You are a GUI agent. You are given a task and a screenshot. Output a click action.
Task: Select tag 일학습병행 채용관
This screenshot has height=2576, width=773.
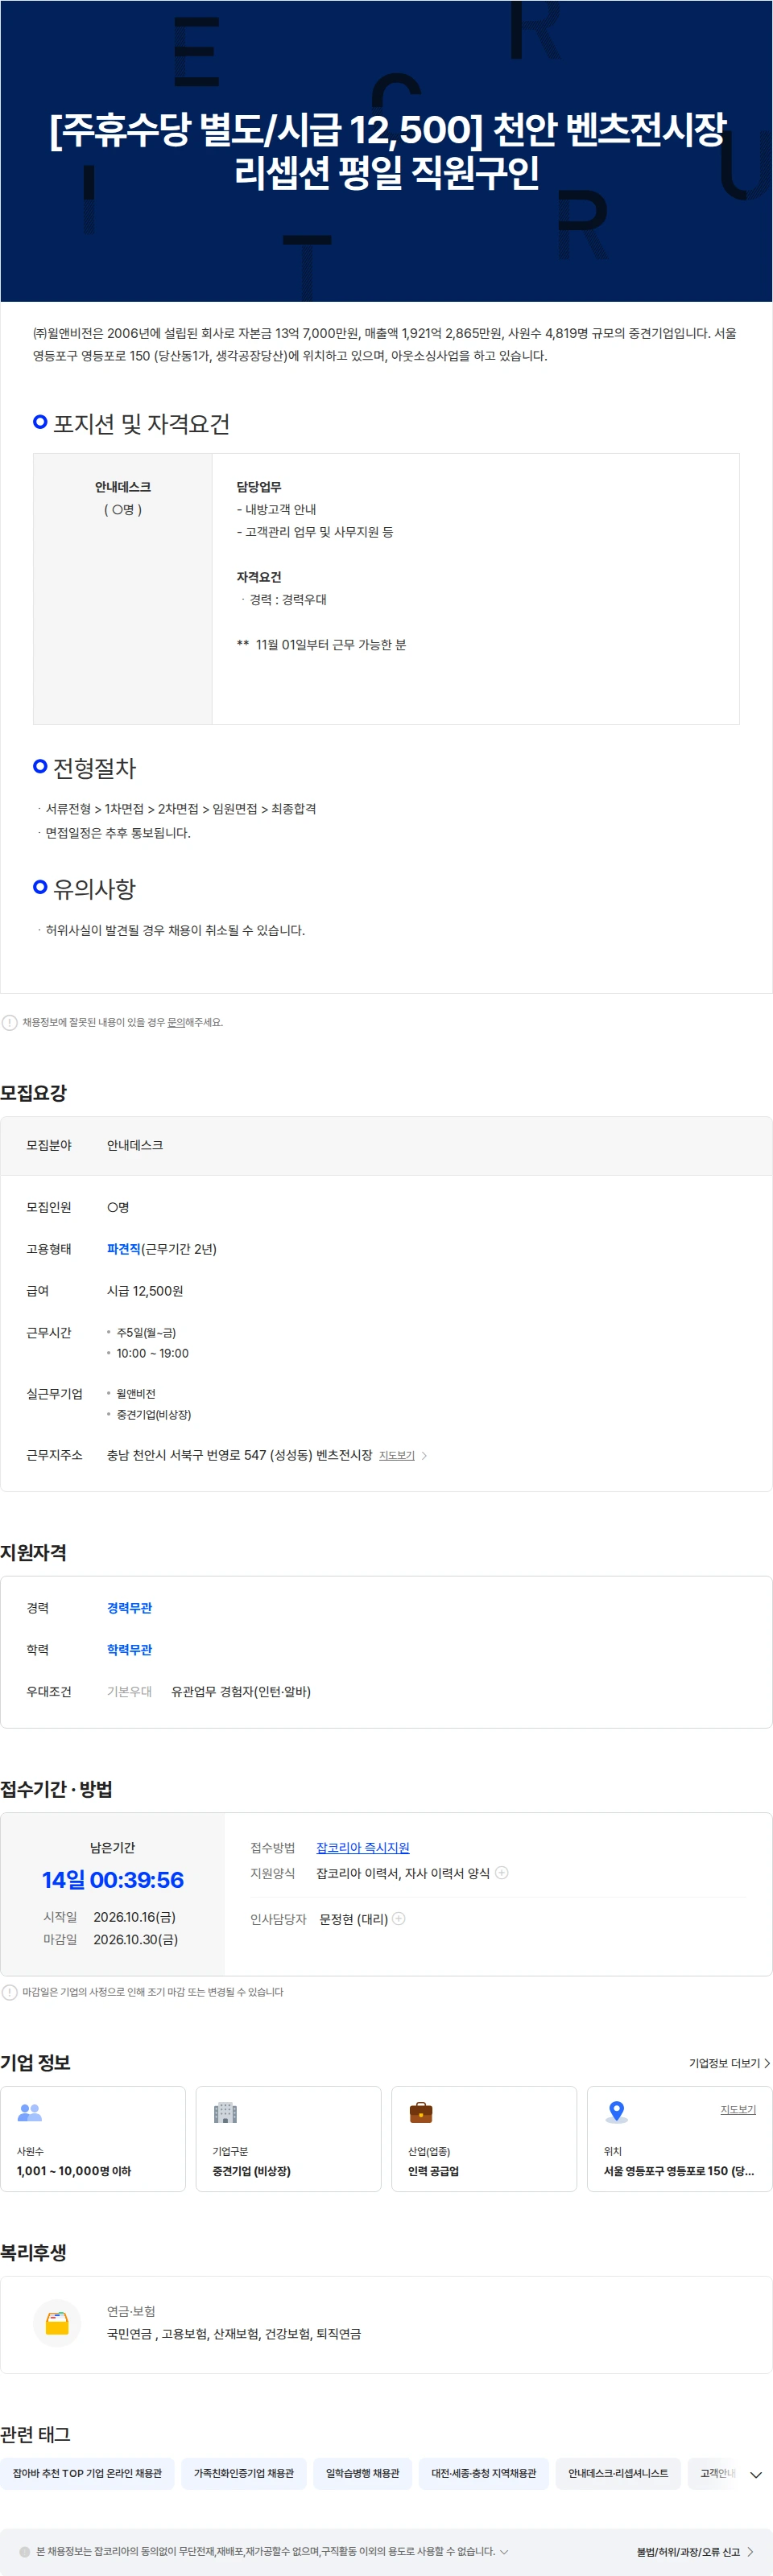363,2473
